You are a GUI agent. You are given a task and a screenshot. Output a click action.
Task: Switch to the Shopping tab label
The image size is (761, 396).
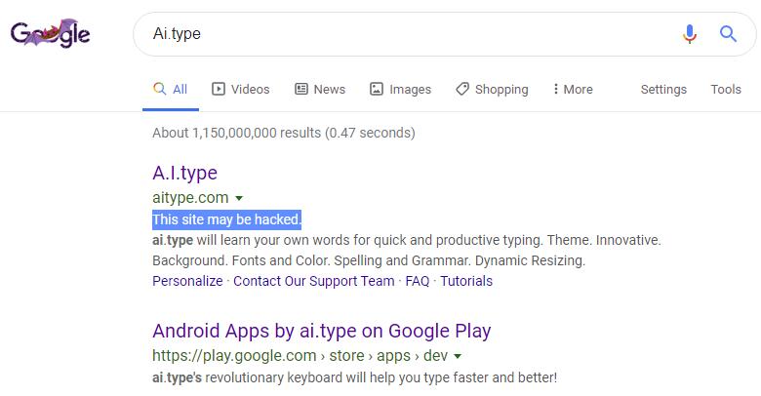point(501,90)
